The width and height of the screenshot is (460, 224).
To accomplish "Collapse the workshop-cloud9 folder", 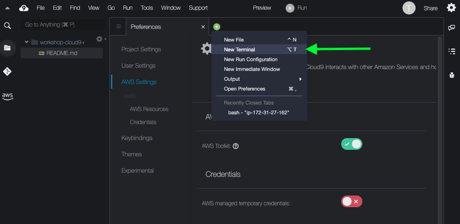I will click(x=26, y=42).
